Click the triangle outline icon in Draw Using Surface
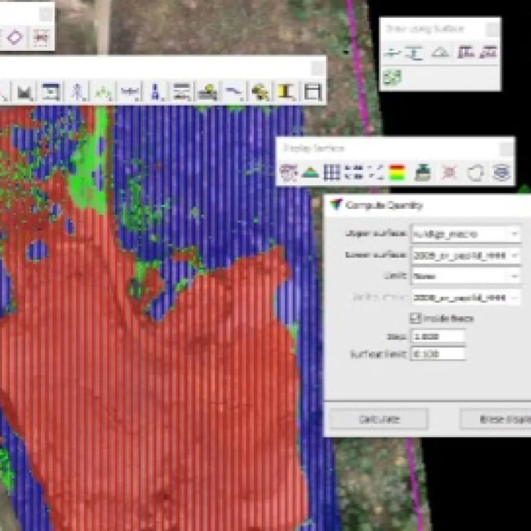The height and width of the screenshot is (531, 531). click(x=440, y=53)
